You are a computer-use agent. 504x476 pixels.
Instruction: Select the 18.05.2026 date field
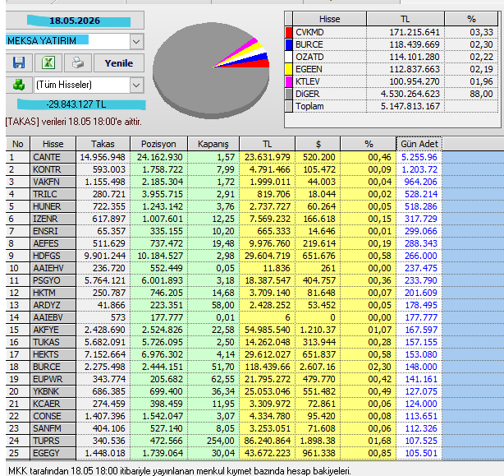(75, 21)
